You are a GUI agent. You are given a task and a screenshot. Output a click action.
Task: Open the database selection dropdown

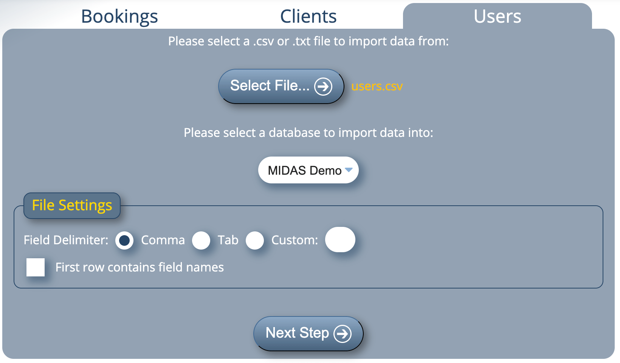[308, 170]
